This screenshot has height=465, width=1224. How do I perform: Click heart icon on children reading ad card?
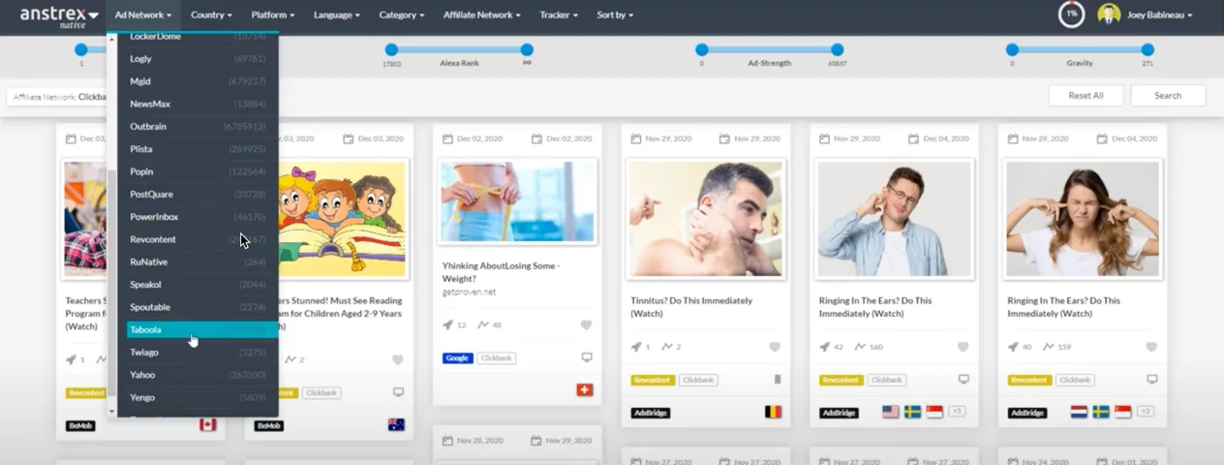(x=398, y=359)
